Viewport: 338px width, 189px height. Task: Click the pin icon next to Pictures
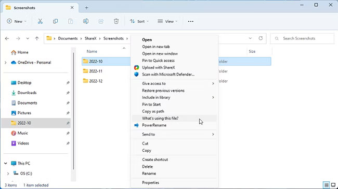(68, 113)
